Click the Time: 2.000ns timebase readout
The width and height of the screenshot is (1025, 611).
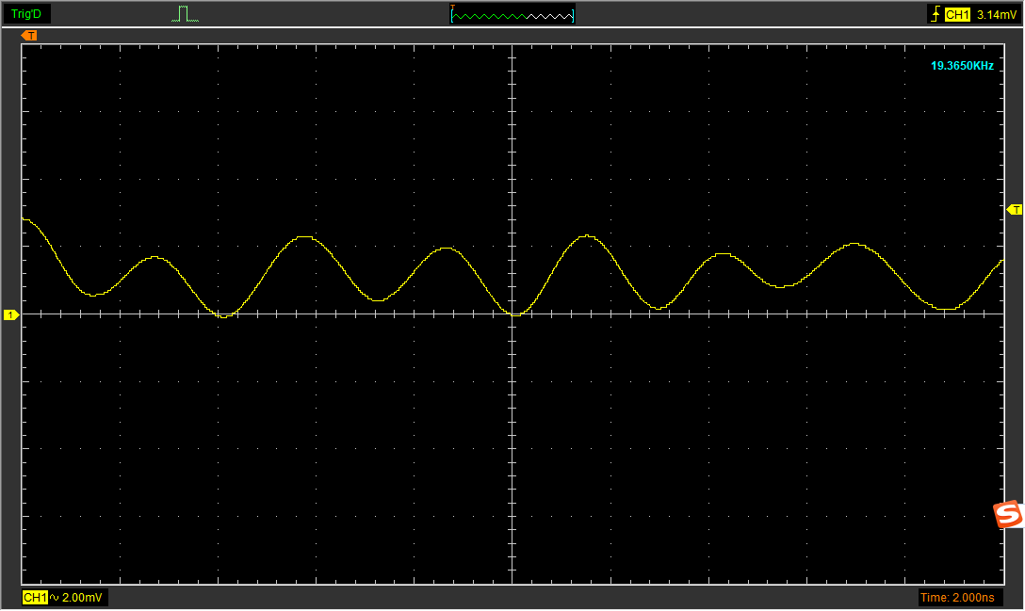957,597
